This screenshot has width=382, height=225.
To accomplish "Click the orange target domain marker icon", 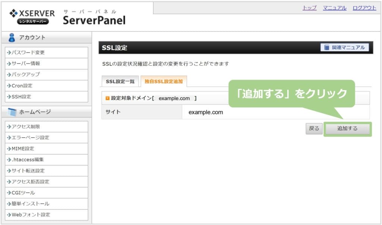I will (x=107, y=98).
